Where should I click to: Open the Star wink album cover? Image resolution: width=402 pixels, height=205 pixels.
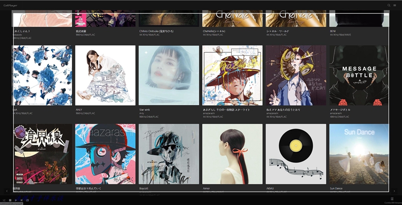[169, 75]
